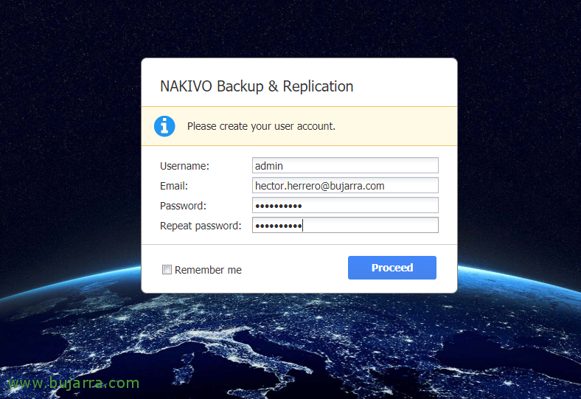
Task: Click blank footer area left of Proceed
Action: pyautogui.click(x=295, y=268)
